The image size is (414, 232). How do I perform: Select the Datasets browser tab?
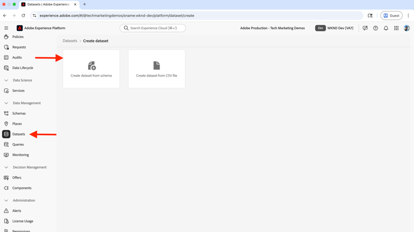click(49, 4)
